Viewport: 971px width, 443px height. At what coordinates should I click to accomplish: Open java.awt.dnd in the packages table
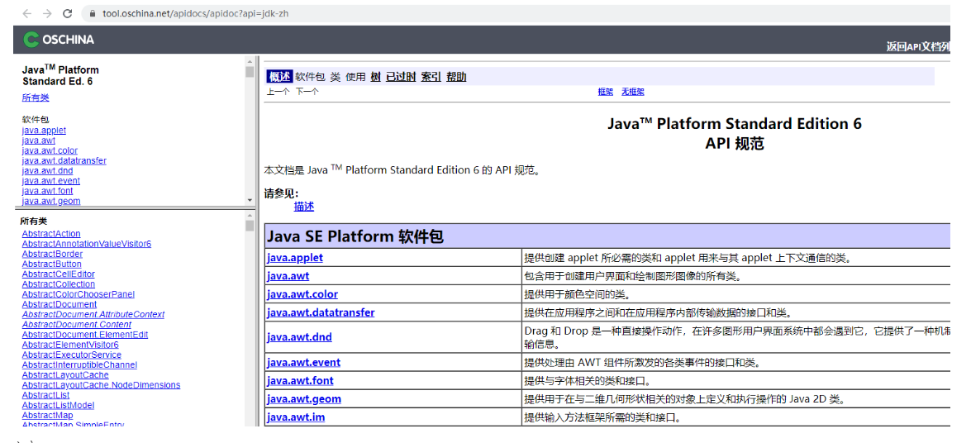(x=299, y=337)
